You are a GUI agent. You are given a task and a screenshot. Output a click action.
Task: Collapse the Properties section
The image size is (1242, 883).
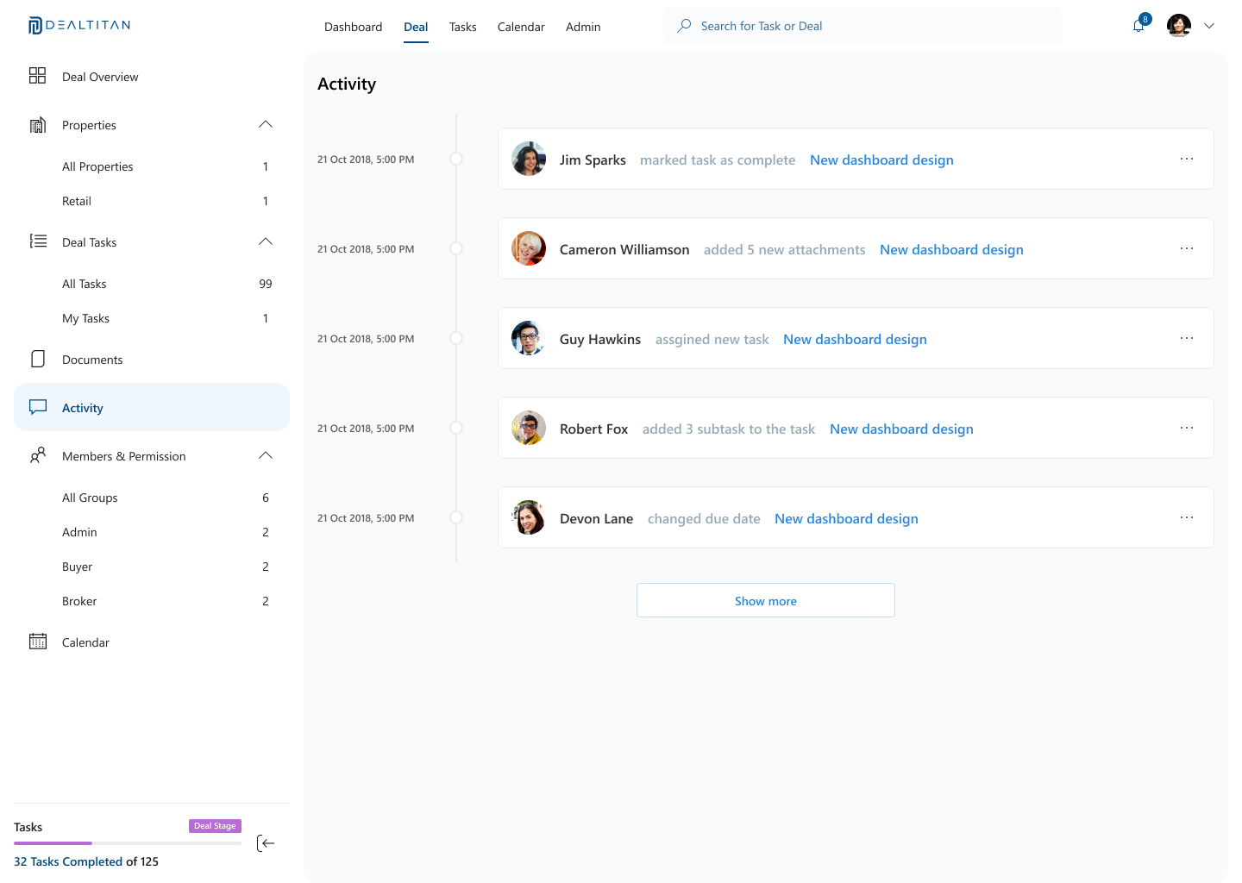tap(266, 124)
